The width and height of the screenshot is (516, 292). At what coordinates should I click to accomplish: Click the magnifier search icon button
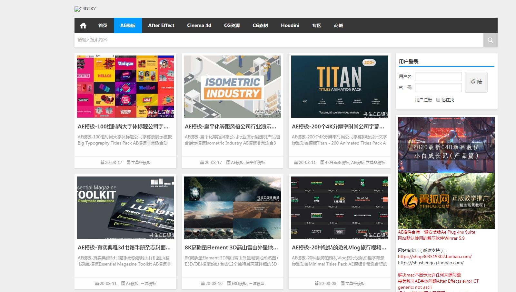tap(490, 40)
